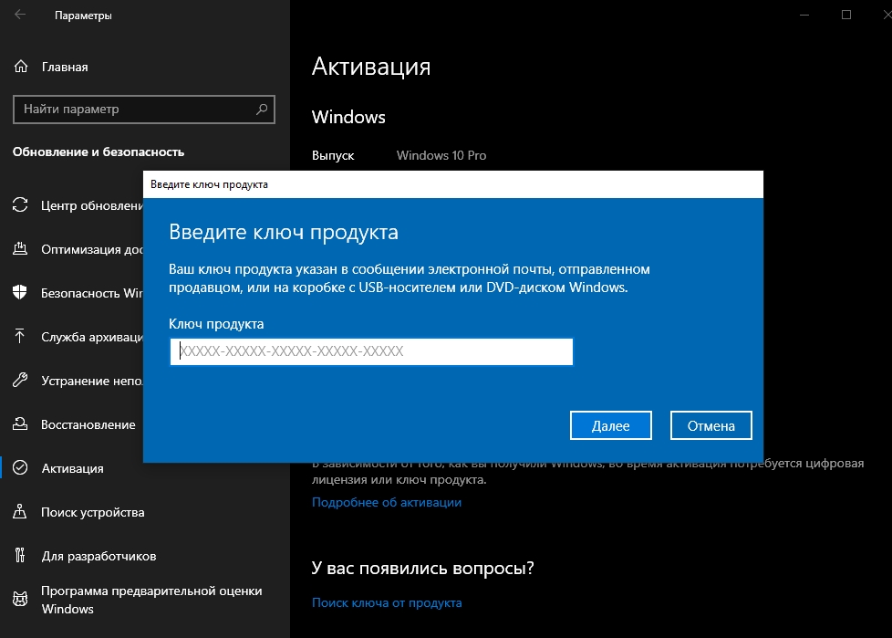Open the Поиск ключа от продукта link

(387, 602)
